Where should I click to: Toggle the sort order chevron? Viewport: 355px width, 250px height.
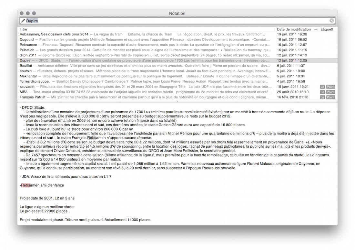coord(315,30)
